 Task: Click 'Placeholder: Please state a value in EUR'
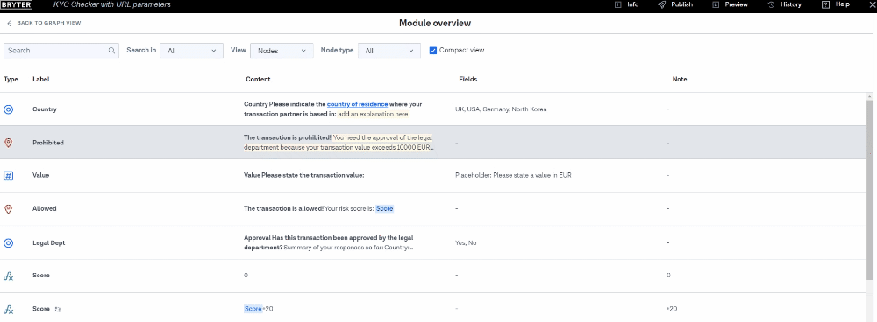pyautogui.click(x=513, y=175)
